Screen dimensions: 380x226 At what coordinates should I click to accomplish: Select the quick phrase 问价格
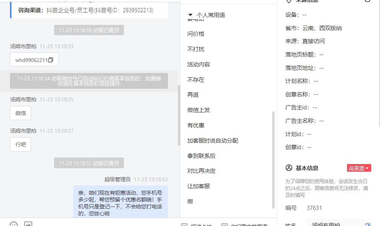[196, 34]
